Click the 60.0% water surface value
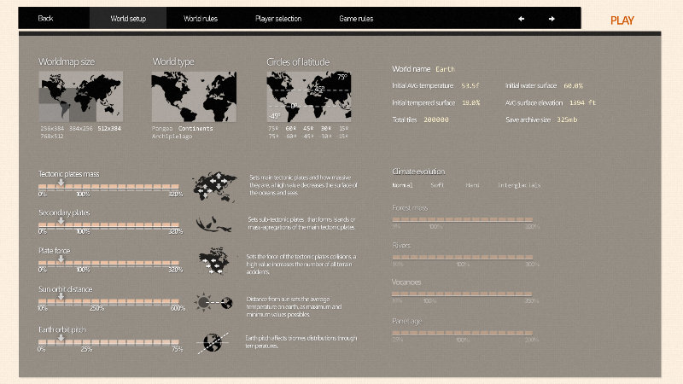Screen dimensions: 683x384 tap(573, 86)
